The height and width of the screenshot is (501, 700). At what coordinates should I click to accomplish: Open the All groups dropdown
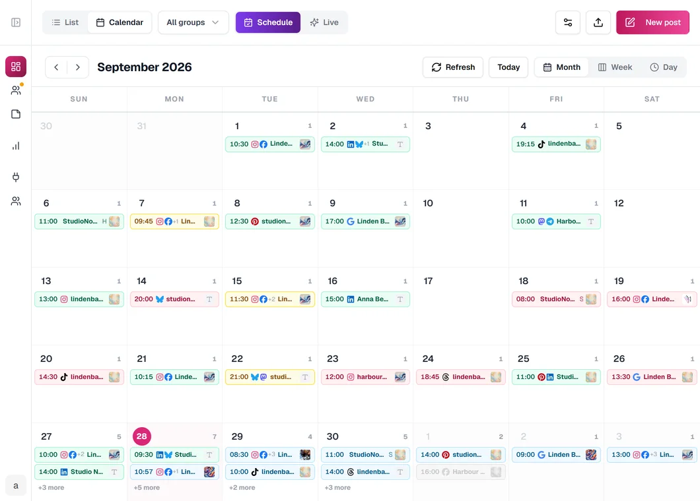pos(193,22)
